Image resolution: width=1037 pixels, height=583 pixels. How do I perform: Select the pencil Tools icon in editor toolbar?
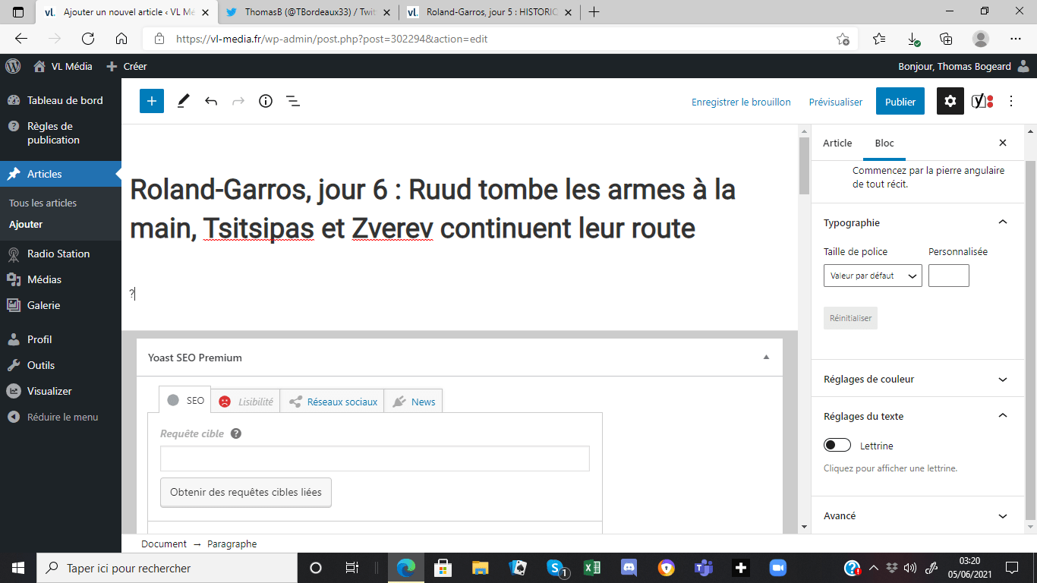[x=183, y=101]
